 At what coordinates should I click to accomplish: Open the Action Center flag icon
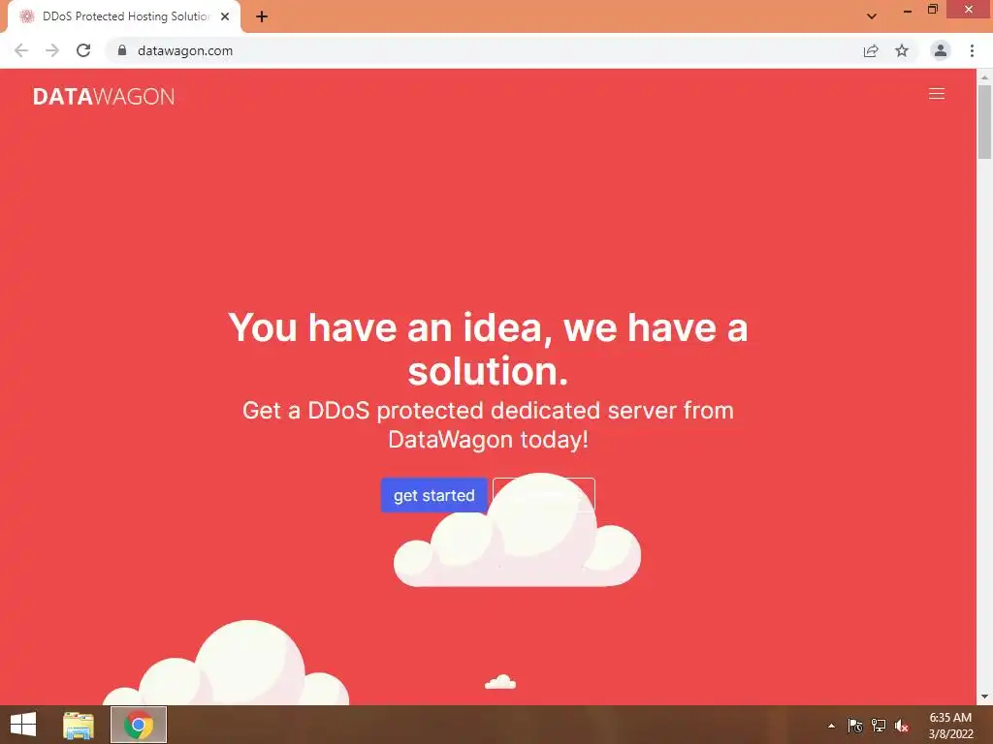tap(855, 726)
